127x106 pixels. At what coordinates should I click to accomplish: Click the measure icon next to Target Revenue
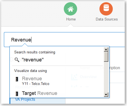(x=17, y=94)
